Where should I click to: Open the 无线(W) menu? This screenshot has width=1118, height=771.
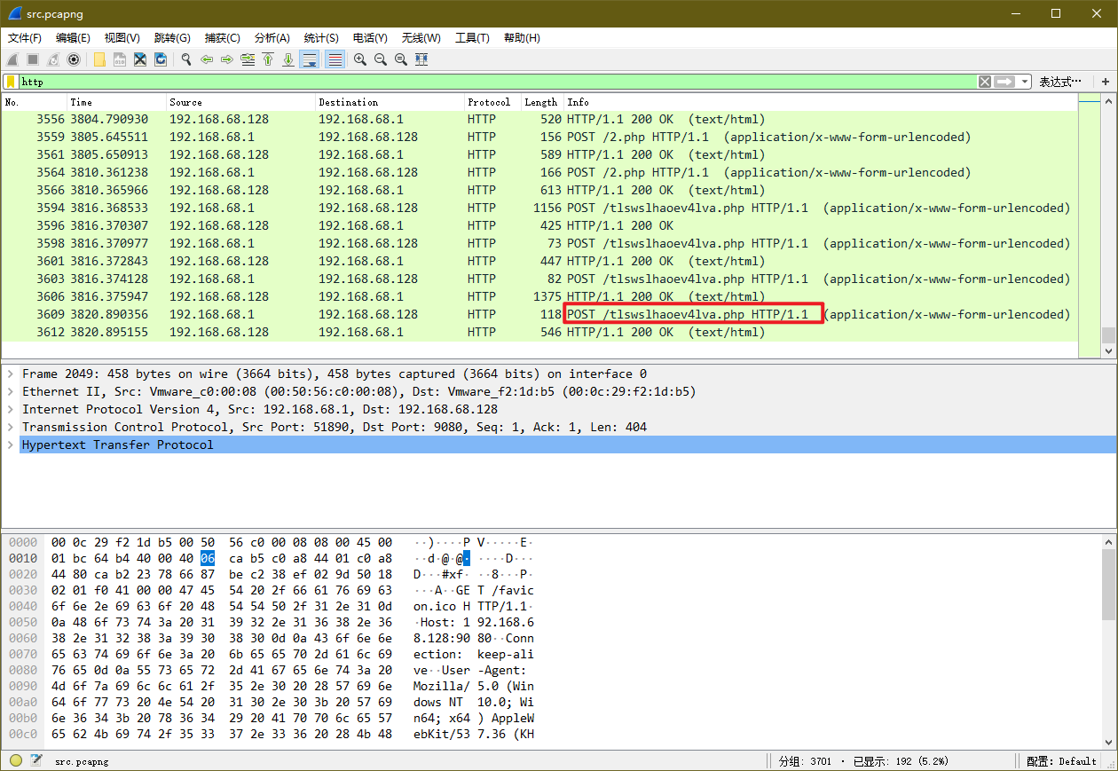pos(421,38)
